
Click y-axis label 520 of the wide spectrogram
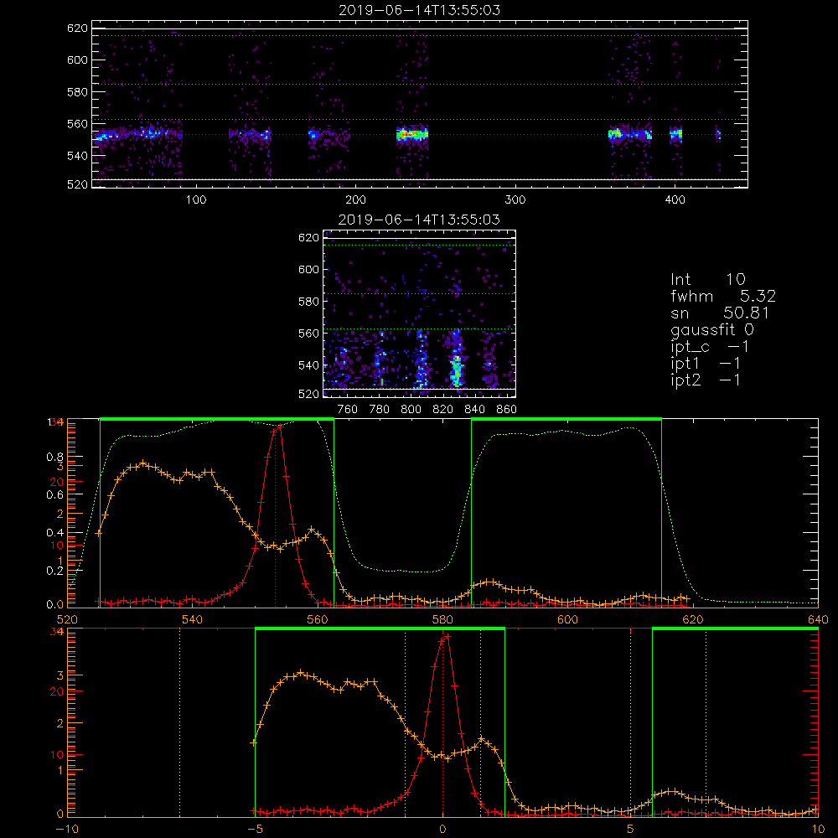77,184
